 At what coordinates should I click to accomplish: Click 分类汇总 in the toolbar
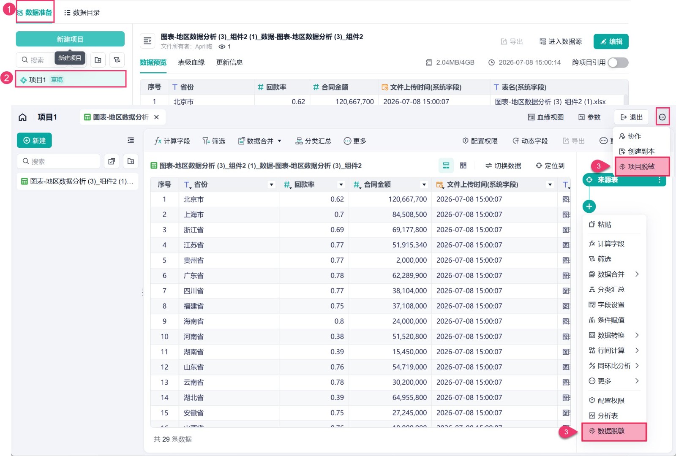pyautogui.click(x=313, y=141)
